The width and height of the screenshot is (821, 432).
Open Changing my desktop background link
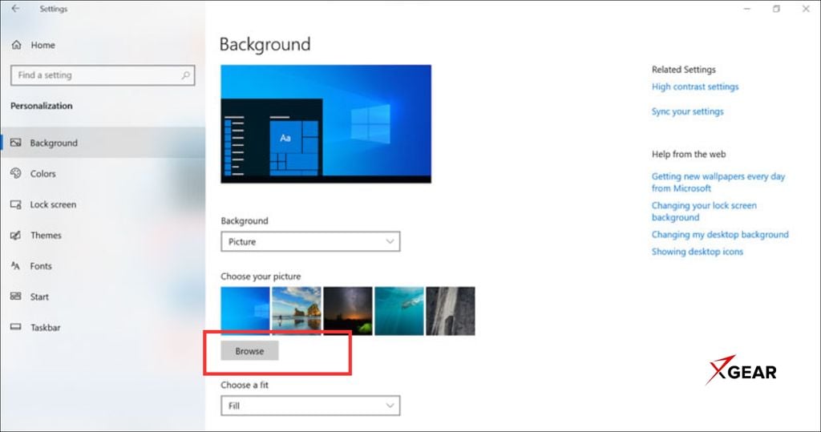tap(720, 235)
